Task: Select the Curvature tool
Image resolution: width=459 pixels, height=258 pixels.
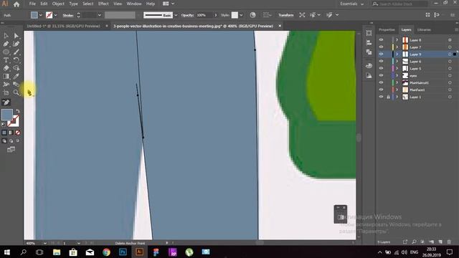Action: pos(16,44)
